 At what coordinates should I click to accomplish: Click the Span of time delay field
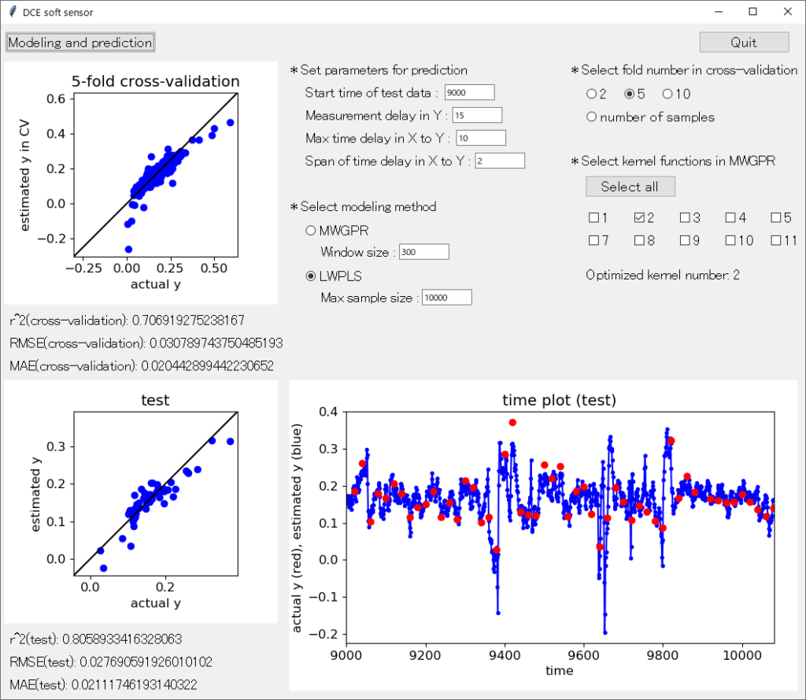pyautogui.click(x=500, y=161)
